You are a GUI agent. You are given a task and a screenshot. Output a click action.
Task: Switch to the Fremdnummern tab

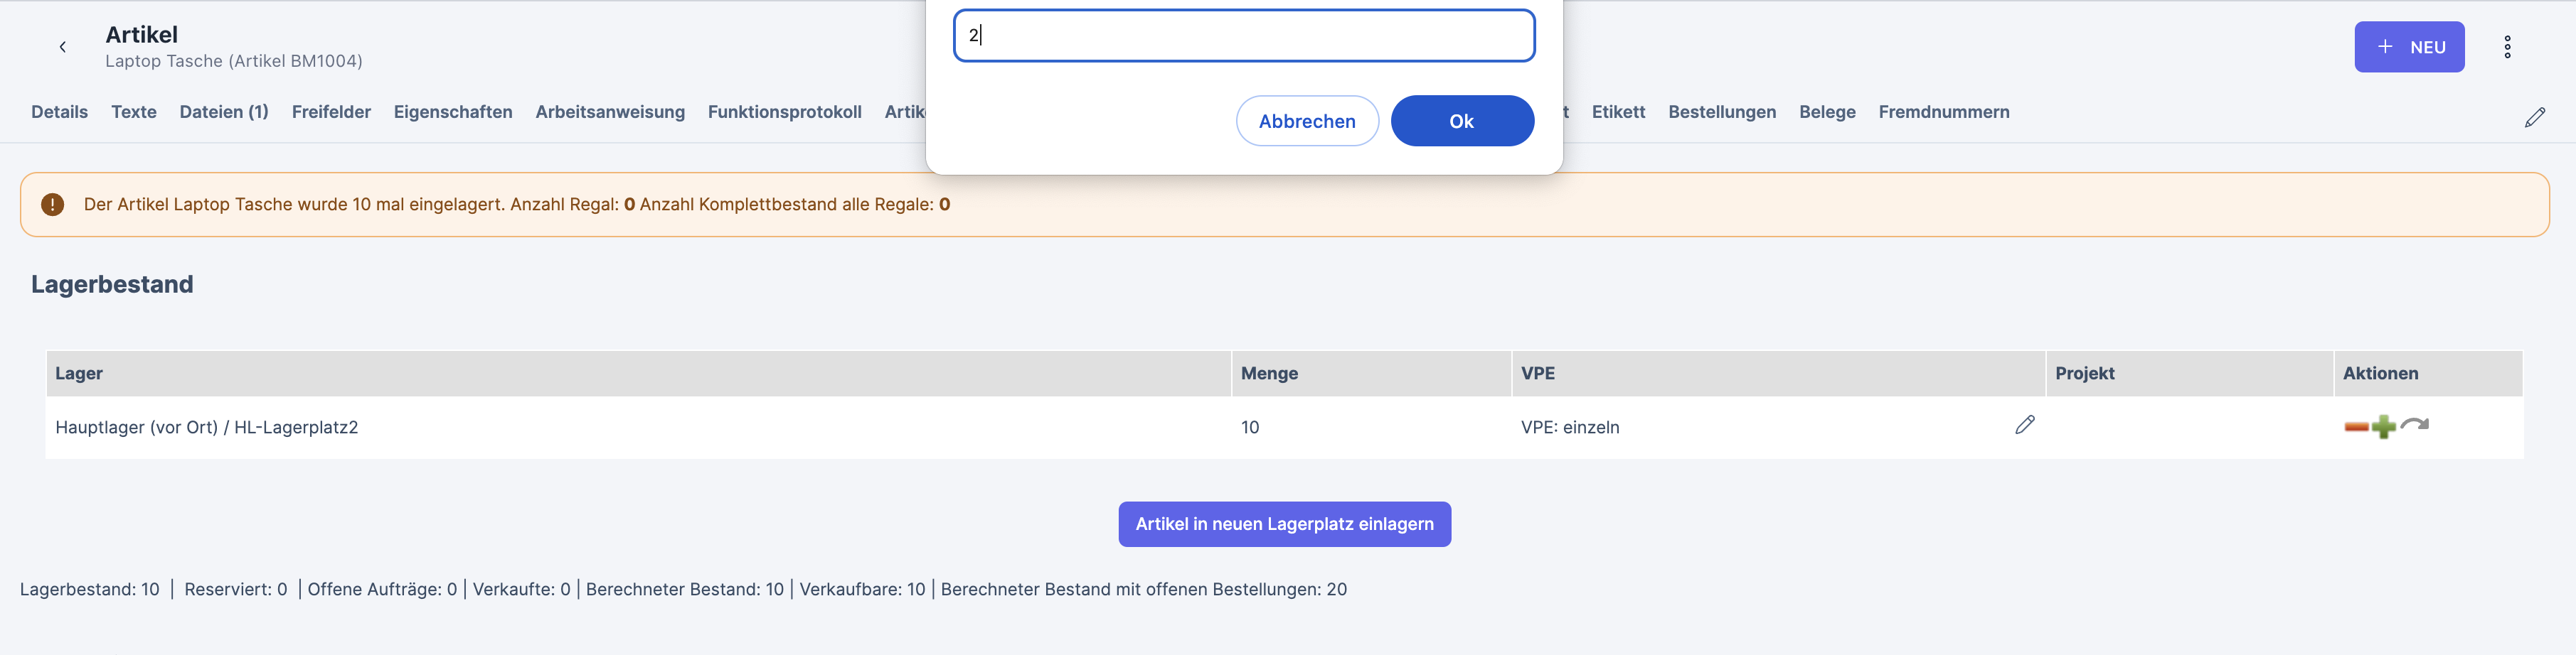pos(1943,112)
